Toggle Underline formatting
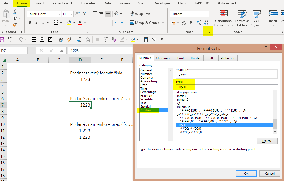The height and width of the screenshot is (181, 284). pos(43,22)
